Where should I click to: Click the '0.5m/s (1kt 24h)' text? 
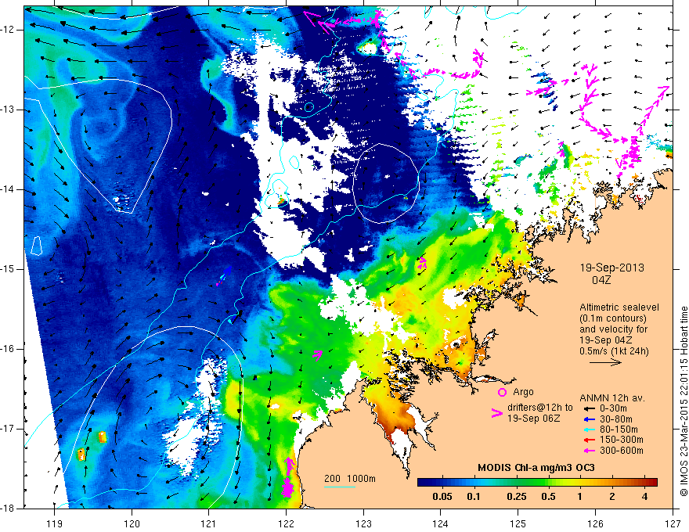pyautogui.click(x=614, y=351)
